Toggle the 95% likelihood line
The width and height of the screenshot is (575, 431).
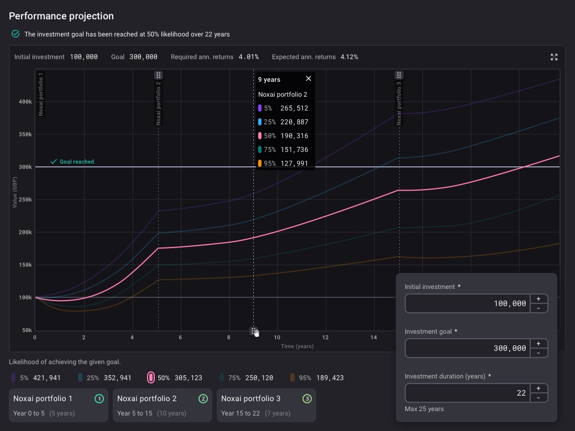click(316, 378)
